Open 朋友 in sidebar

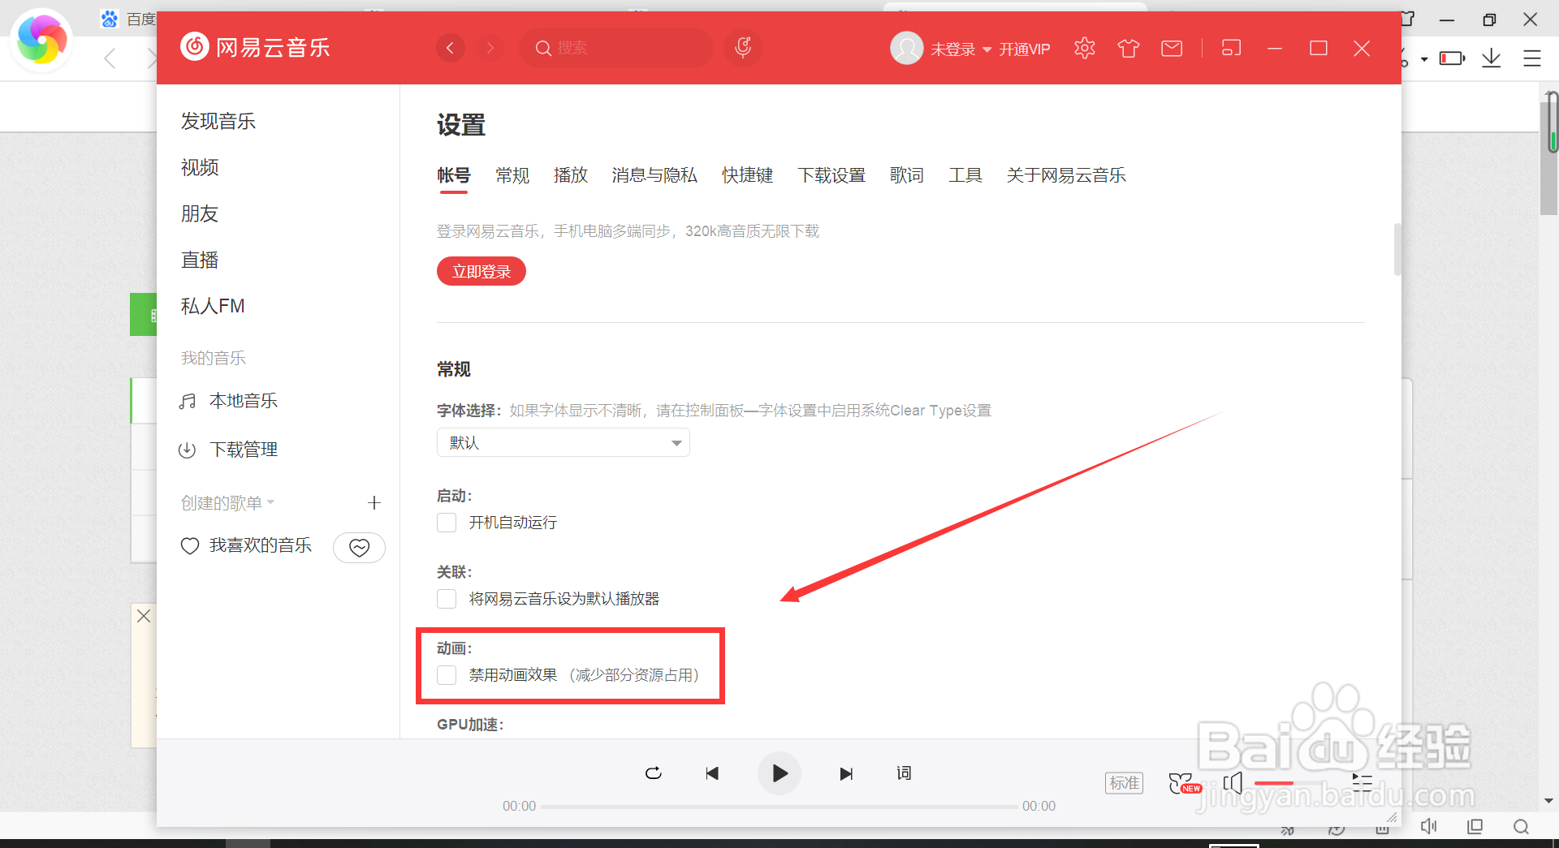(200, 213)
